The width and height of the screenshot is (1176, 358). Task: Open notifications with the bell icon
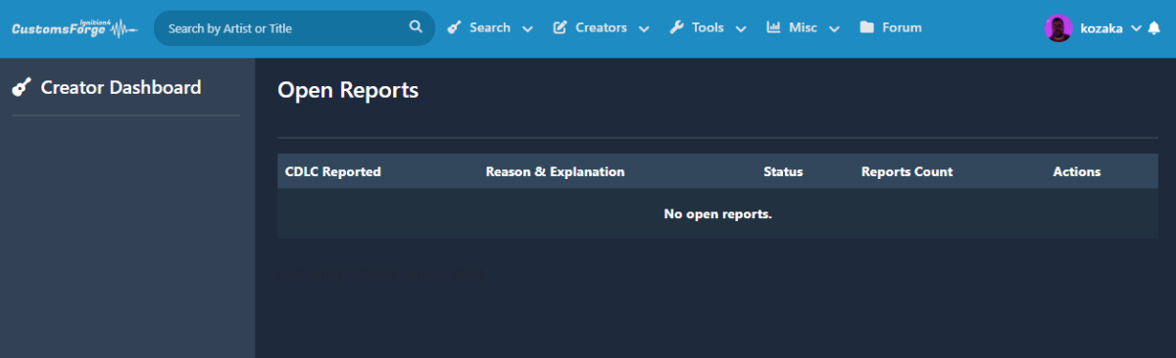[1153, 28]
